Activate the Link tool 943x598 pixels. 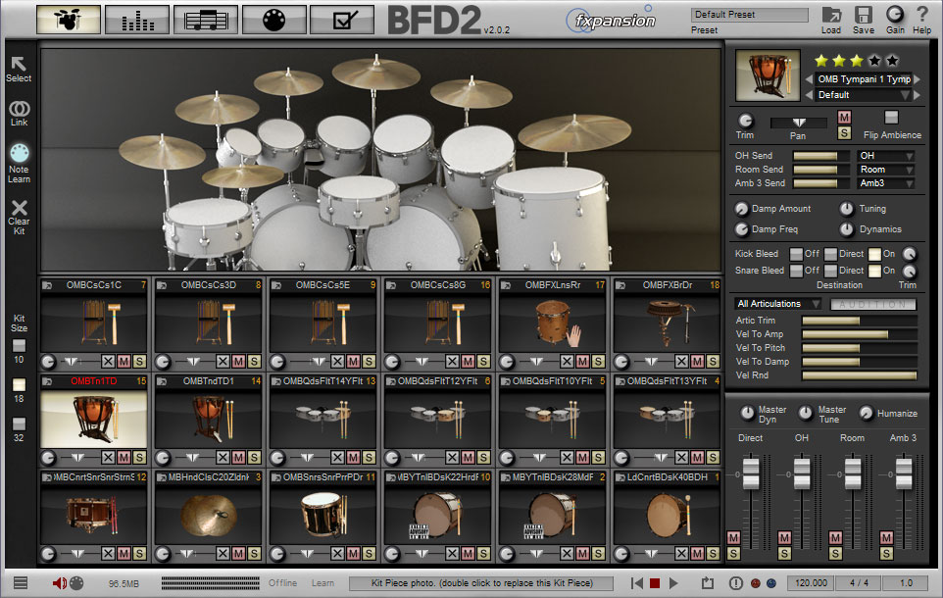click(x=19, y=108)
